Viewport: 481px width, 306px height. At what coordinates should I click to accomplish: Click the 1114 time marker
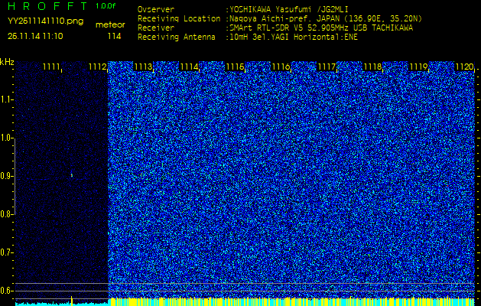coord(189,67)
